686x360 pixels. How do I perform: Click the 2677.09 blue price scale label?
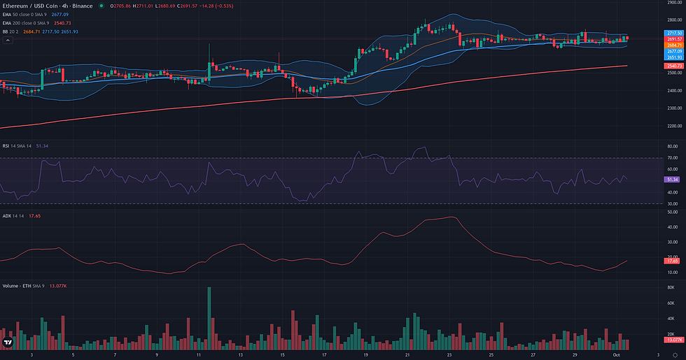[x=674, y=52]
